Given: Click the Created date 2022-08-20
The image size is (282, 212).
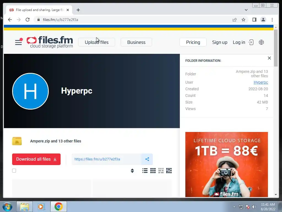Looking at the screenshot, I should point(258,89).
